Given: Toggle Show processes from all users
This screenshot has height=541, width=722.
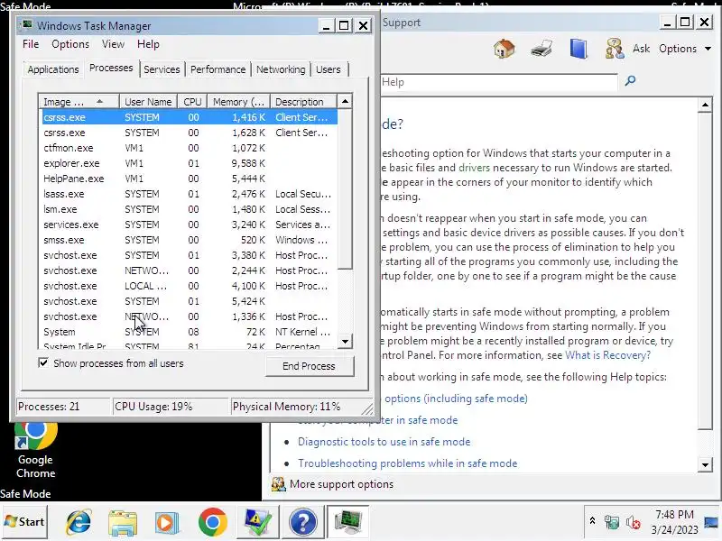Looking at the screenshot, I should pyautogui.click(x=43, y=363).
